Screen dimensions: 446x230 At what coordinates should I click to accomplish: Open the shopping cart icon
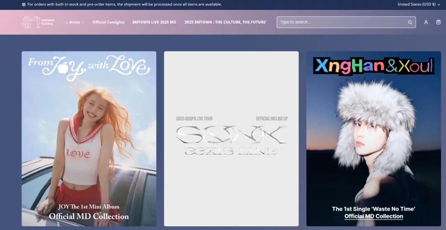(438, 22)
